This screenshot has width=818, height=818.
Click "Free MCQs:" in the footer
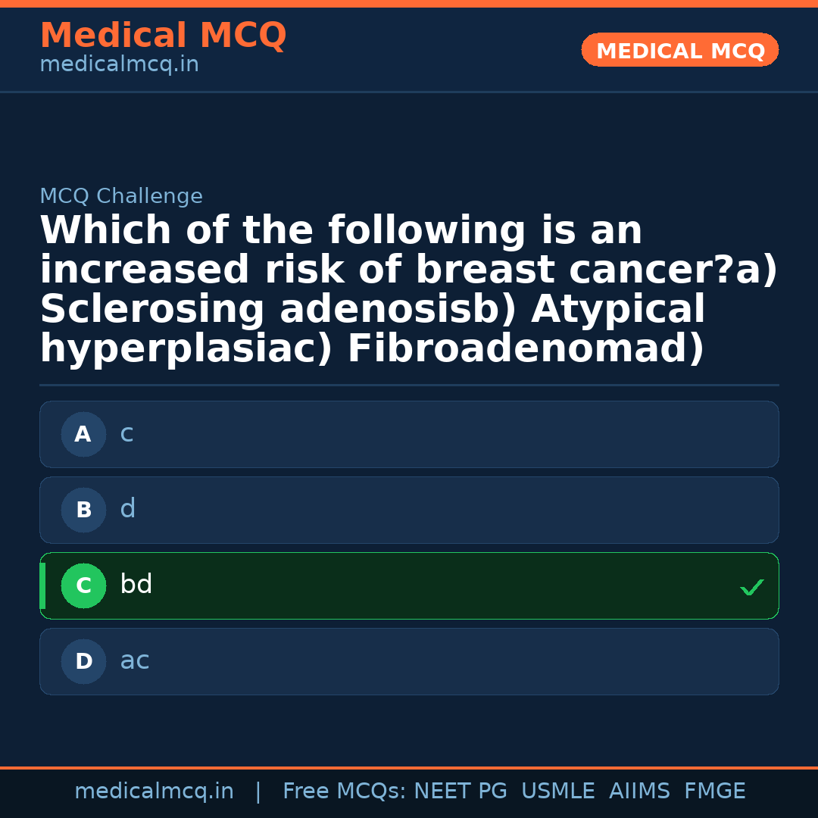coord(344,791)
